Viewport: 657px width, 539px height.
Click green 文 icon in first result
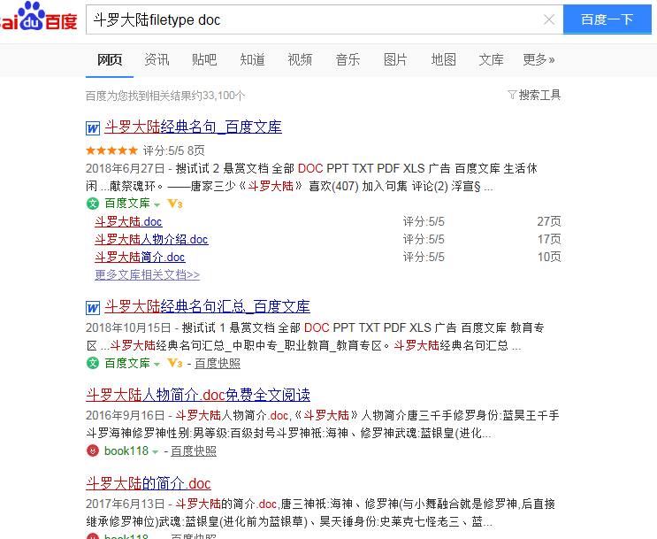tap(93, 204)
